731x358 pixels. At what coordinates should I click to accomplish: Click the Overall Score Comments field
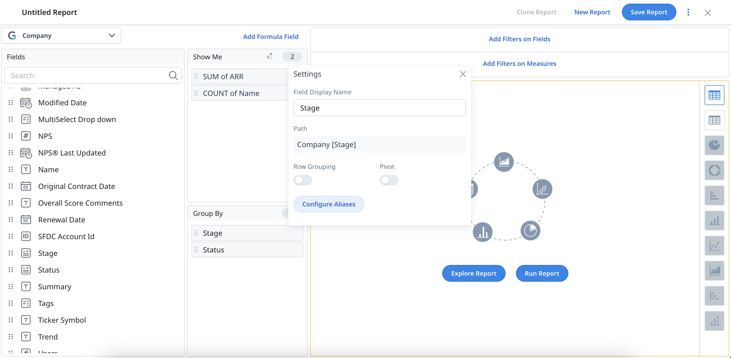[80, 203]
